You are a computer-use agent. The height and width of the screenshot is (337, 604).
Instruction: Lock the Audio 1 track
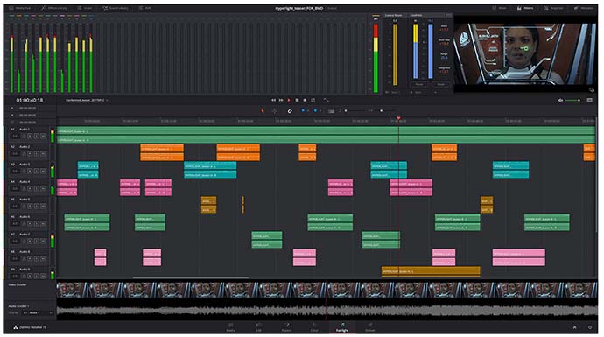click(25, 137)
